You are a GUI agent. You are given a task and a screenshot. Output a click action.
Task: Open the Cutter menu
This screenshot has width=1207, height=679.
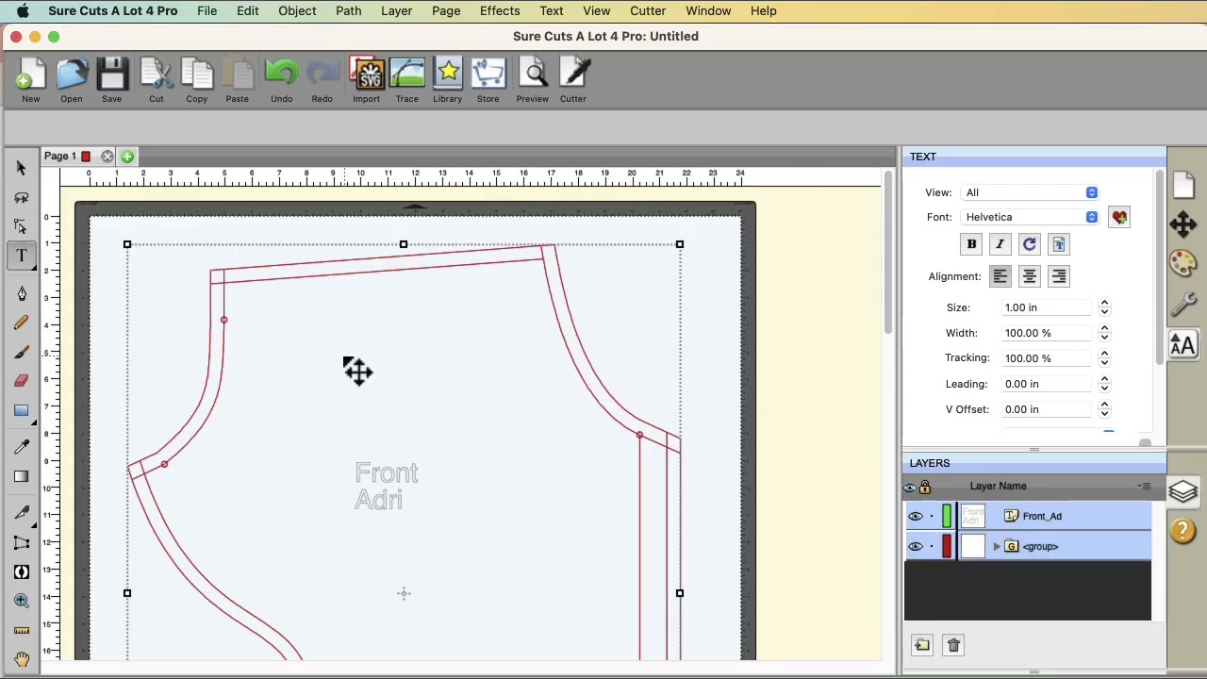click(x=648, y=10)
